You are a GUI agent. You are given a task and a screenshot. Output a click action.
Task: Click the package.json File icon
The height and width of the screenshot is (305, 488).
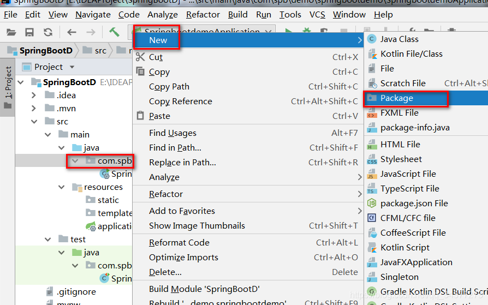(x=372, y=204)
